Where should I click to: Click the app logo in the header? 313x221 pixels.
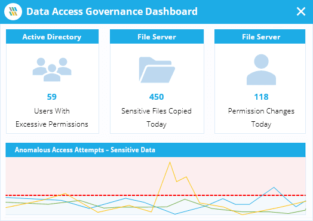coord(13,11)
